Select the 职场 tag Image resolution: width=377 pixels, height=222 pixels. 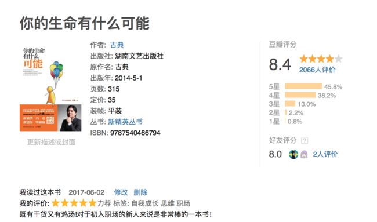click(x=183, y=203)
